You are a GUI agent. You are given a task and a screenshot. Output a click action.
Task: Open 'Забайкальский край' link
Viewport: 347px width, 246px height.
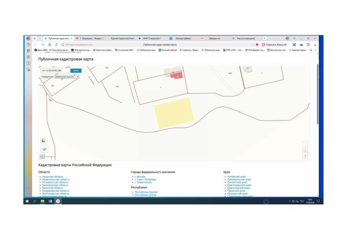point(239,179)
